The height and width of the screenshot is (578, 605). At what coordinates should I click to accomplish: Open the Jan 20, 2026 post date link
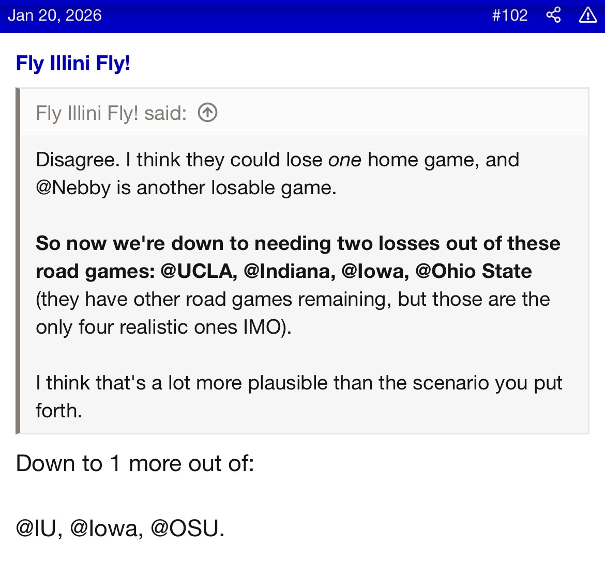[55, 15]
